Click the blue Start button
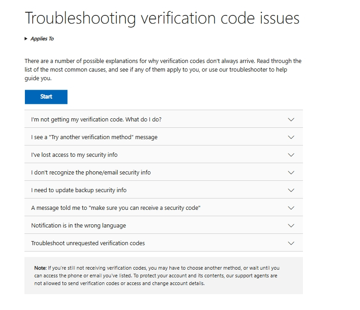This screenshot has height=310, width=360. [x=46, y=97]
